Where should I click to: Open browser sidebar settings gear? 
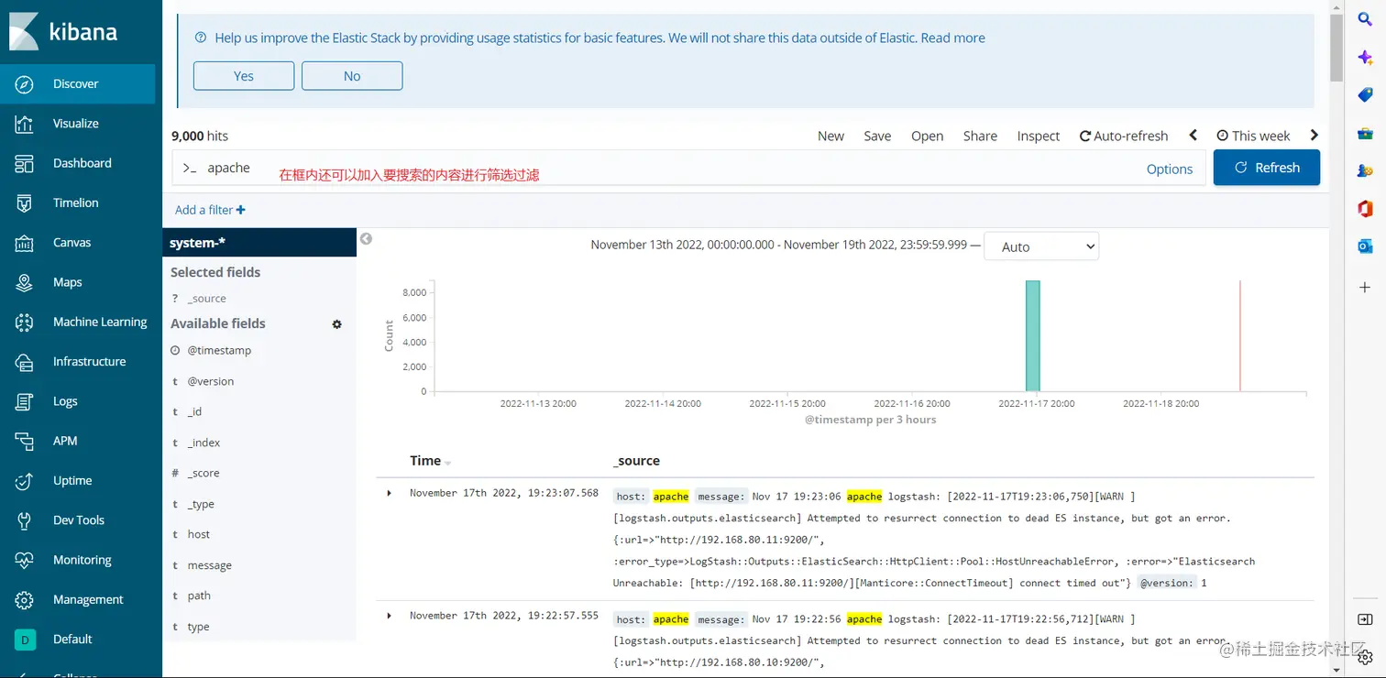click(x=1365, y=657)
